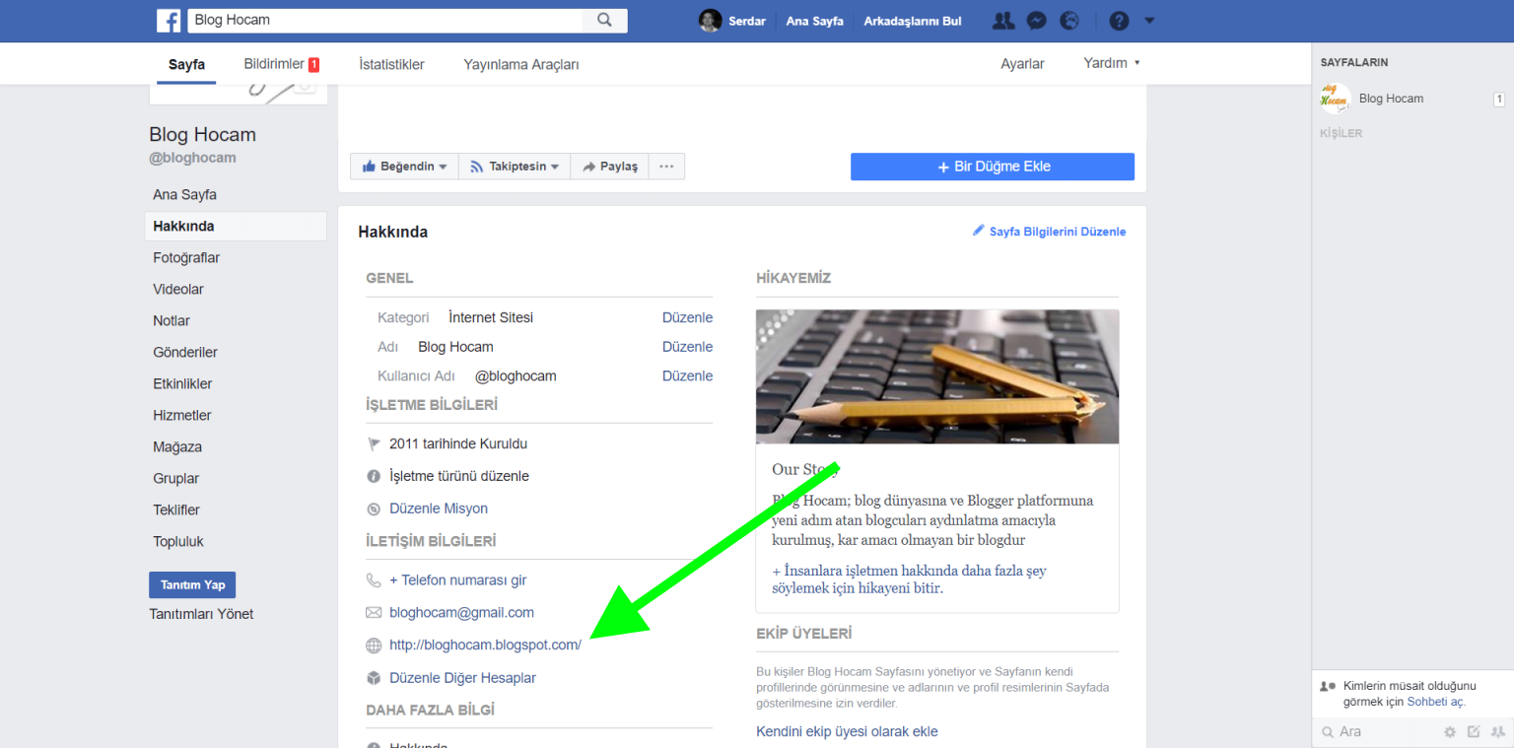1514x748 pixels.
Task: Open the quick help question icon
Action: pos(1119,21)
